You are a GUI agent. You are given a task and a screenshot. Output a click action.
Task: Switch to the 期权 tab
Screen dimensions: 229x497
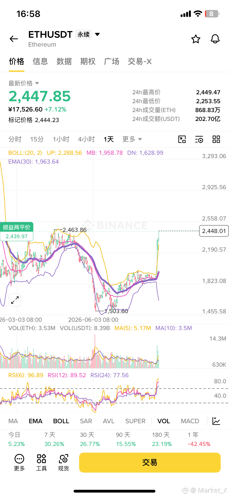pyautogui.click(x=88, y=62)
